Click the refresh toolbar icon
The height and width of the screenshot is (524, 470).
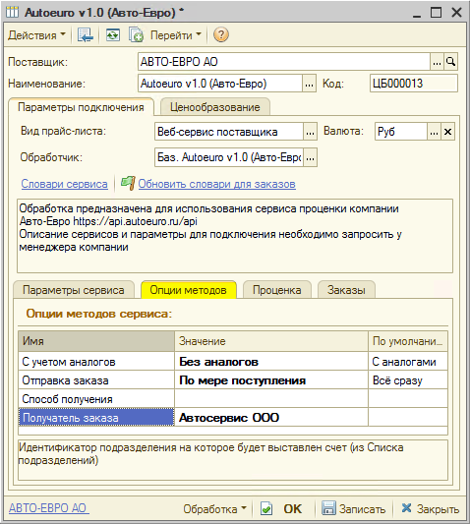pyautogui.click(x=113, y=34)
